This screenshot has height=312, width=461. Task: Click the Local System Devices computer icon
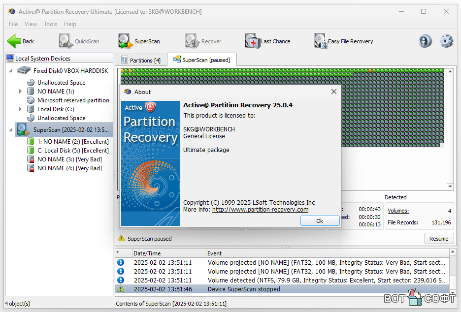point(10,58)
